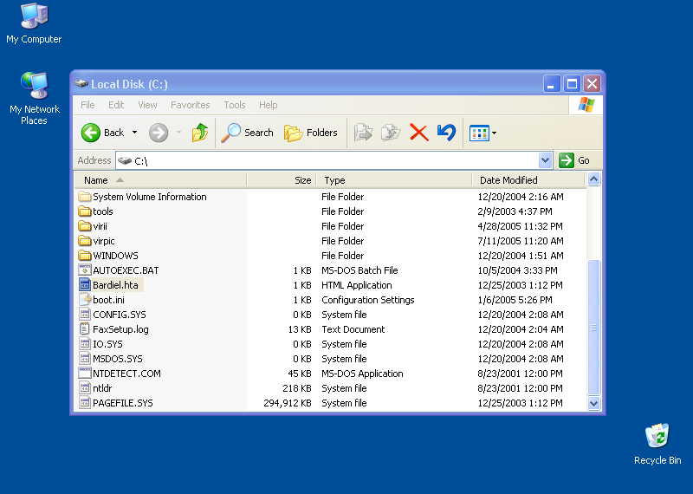Click the file list scroll down arrow
The height and width of the screenshot is (494, 693).
[x=593, y=403]
